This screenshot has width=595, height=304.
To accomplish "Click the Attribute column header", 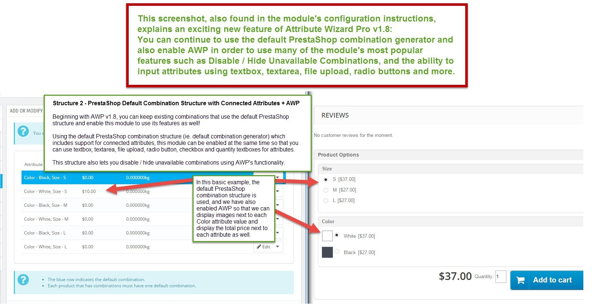I will [x=33, y=165].
